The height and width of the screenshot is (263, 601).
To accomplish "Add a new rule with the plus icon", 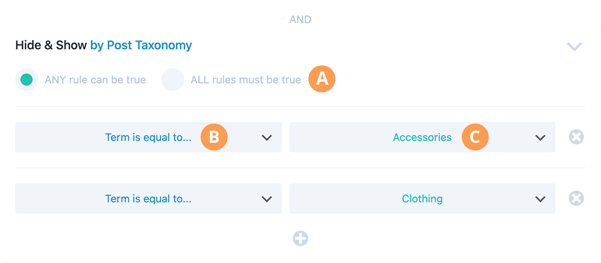I will click(300, 238).
